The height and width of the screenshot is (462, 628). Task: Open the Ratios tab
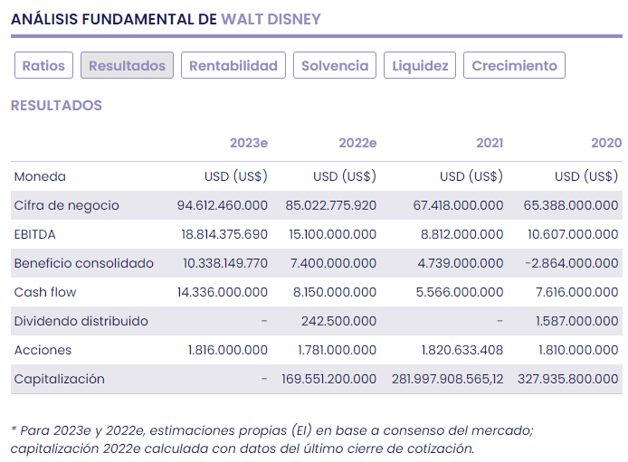point(43,66)
